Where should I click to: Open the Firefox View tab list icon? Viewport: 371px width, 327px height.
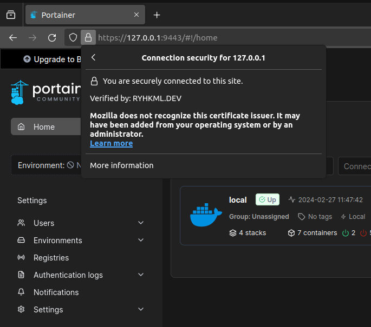pos(11,15)
